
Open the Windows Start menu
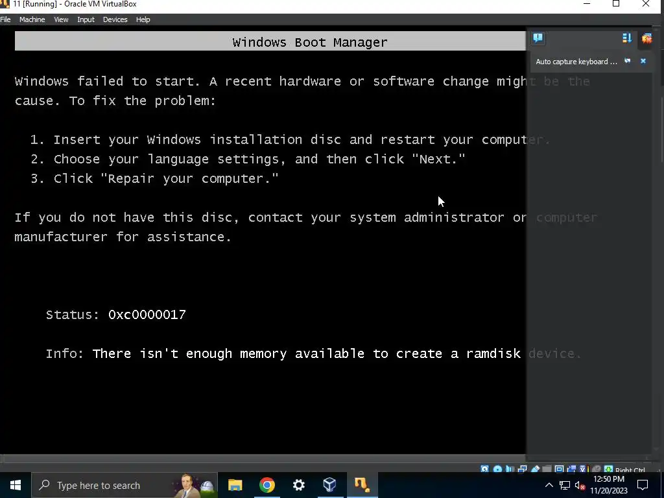(x=16, y=485)
